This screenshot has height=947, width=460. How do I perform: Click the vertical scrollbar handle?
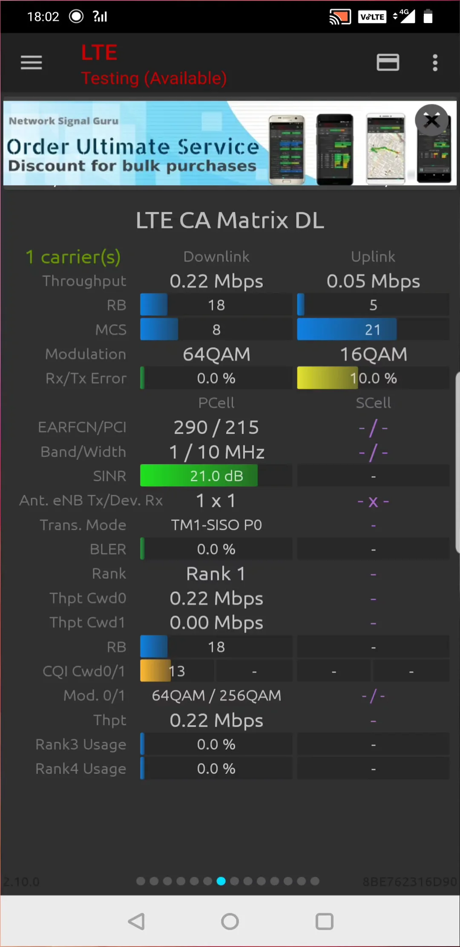(457, 463)
